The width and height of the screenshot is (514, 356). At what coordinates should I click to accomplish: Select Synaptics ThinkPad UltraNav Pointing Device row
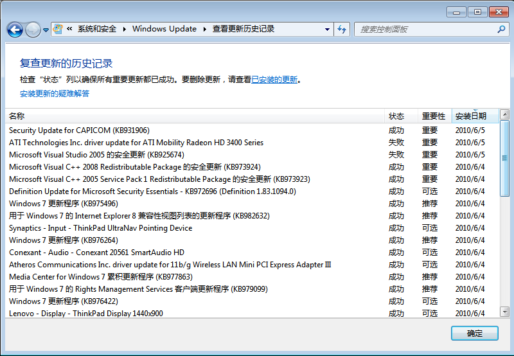pos(253,228)
